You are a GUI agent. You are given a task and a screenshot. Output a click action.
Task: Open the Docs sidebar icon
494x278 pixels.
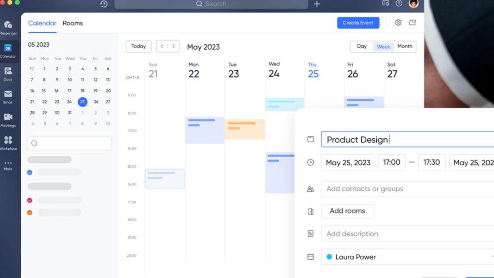(x=8, y=72)
